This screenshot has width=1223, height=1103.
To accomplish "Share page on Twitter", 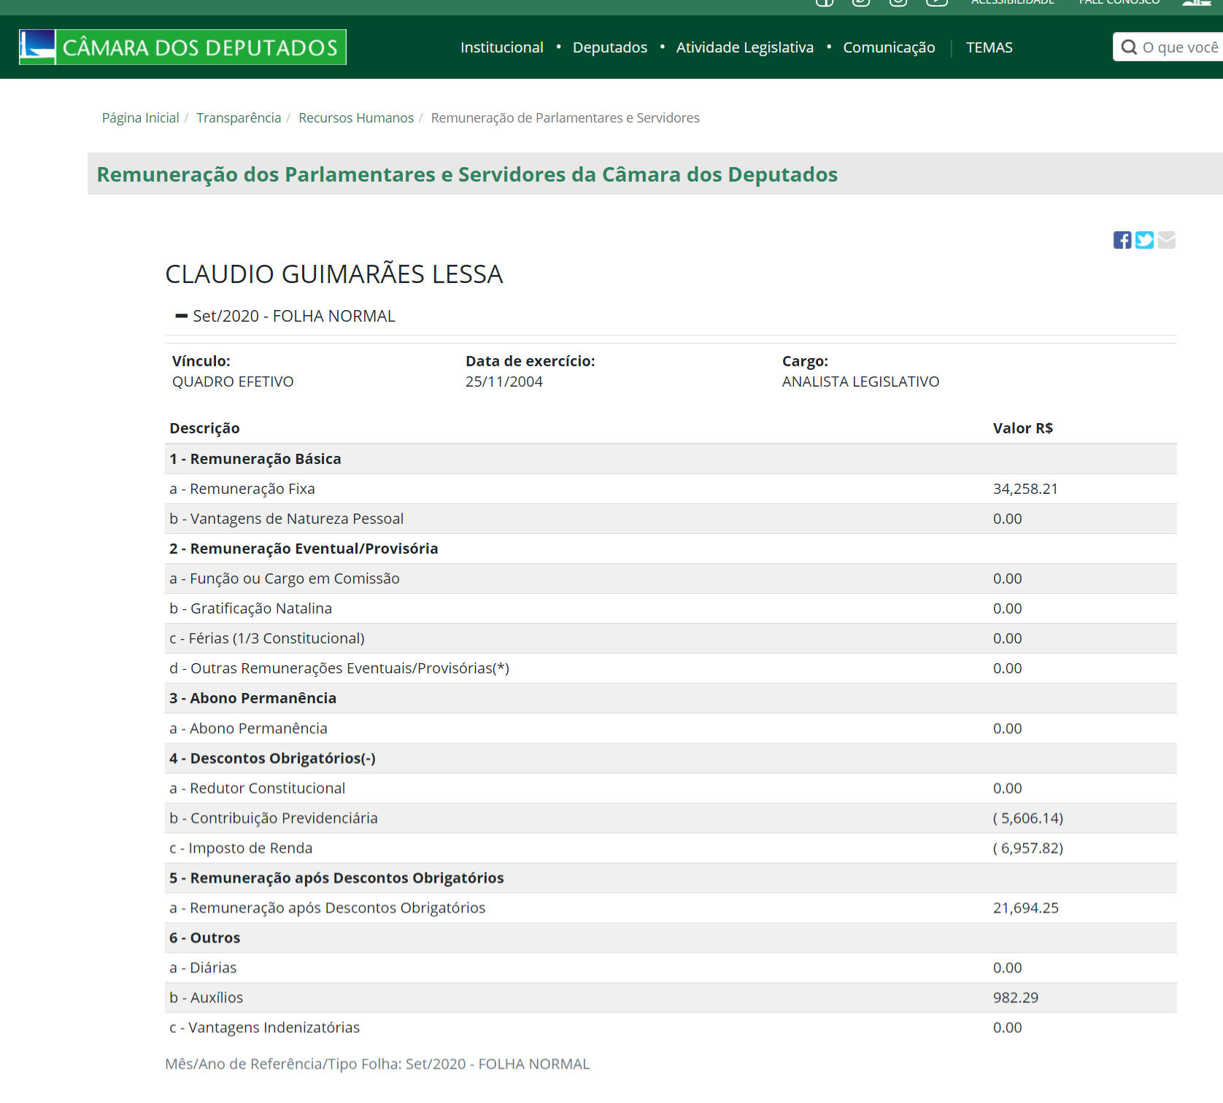I will point(1144,240).
